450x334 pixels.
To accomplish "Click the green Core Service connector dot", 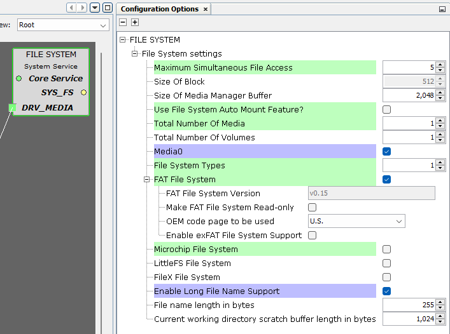I will point(19,79).
